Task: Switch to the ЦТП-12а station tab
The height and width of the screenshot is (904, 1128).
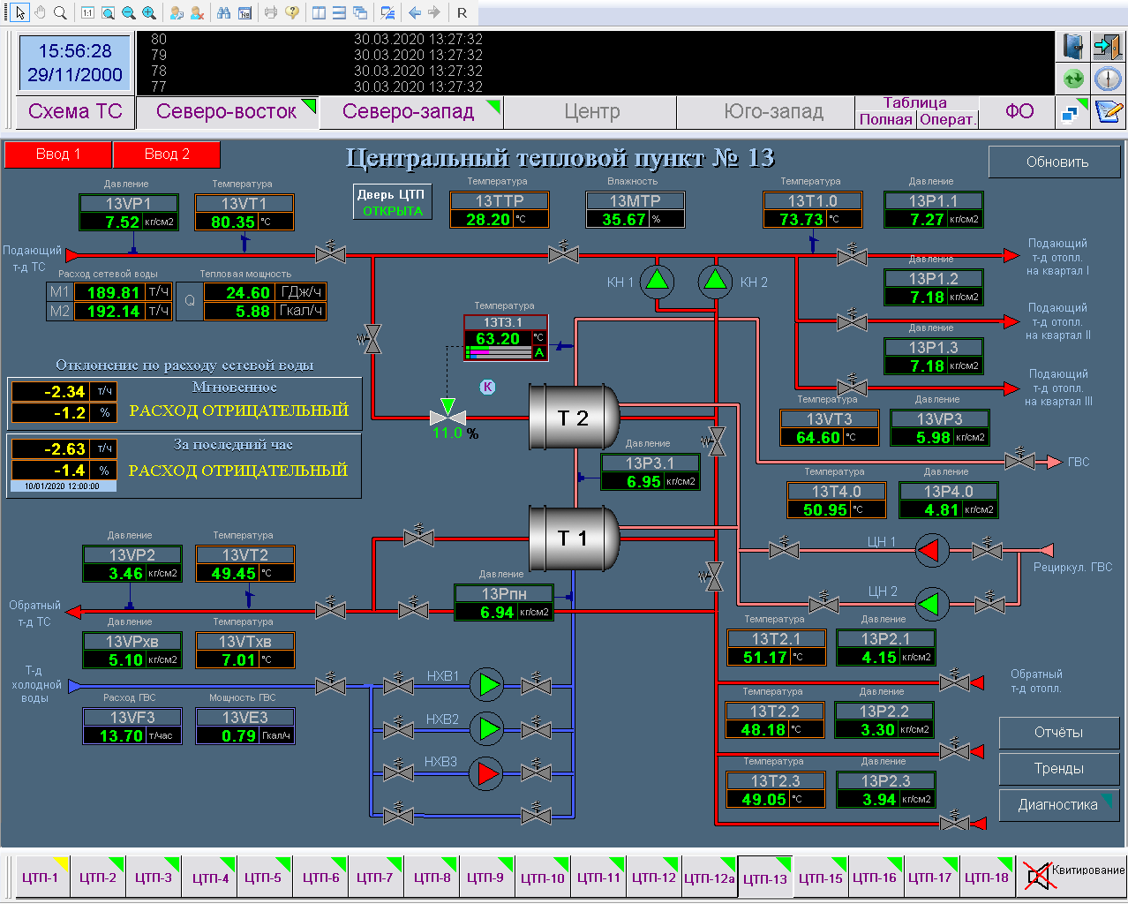Action: click(x=709, y=878)
